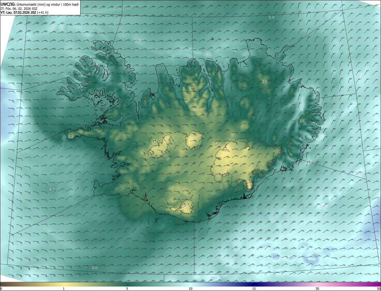Click the "50" tick label on the color scale
Screen dimensions: 381x291
tap(379, 289)
